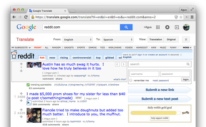The height and width of the screenshot is (127, 206).
Task: Expand the MORE subreddits link
Action: (x=187, y=48)
